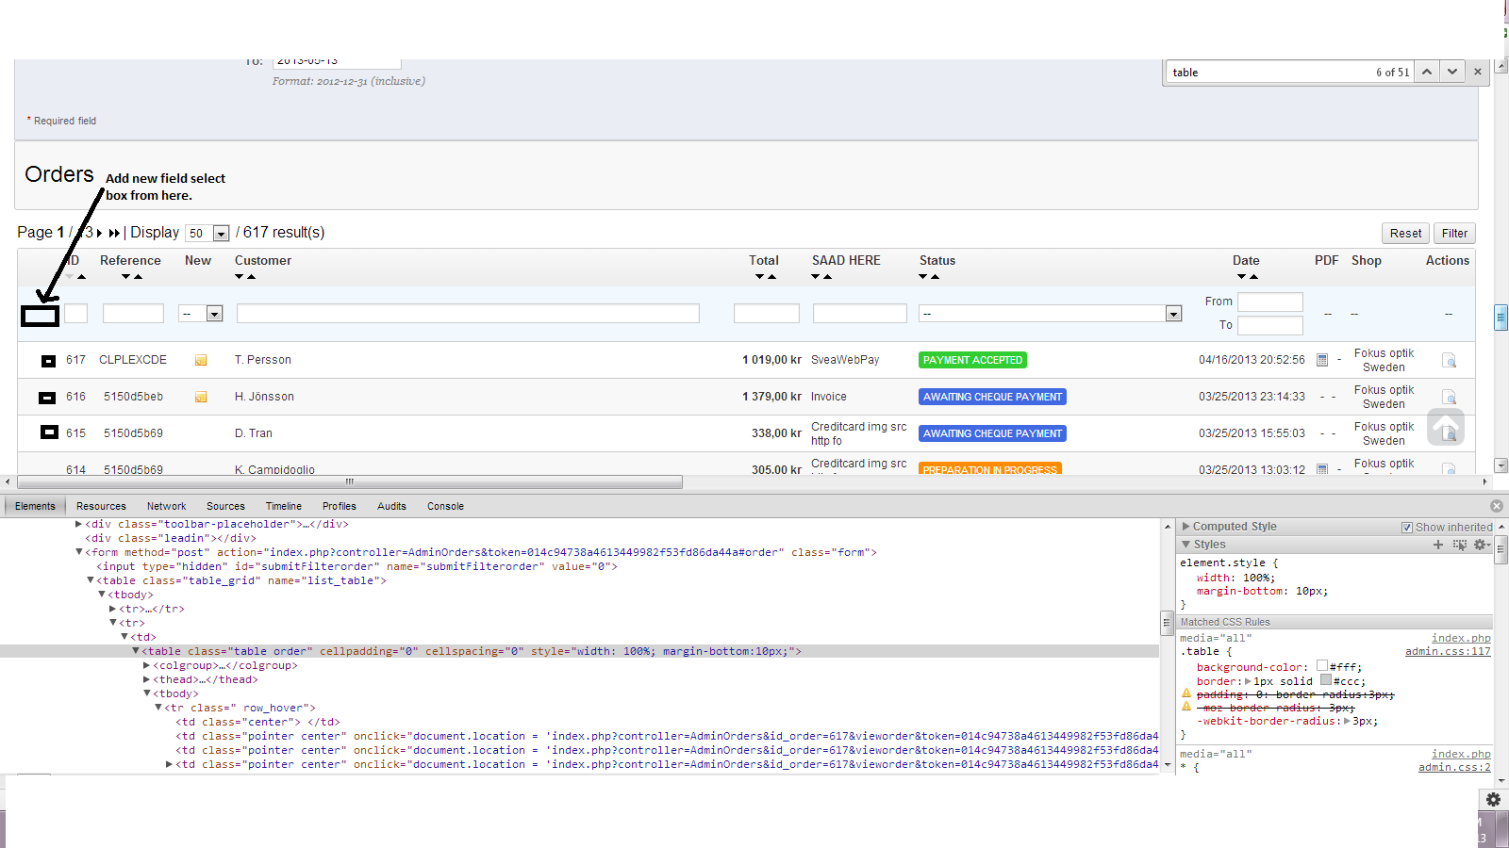Click new-customer icon for order 616
The width and height of the screenshot is (1509, 848).
tap(201, 397)
